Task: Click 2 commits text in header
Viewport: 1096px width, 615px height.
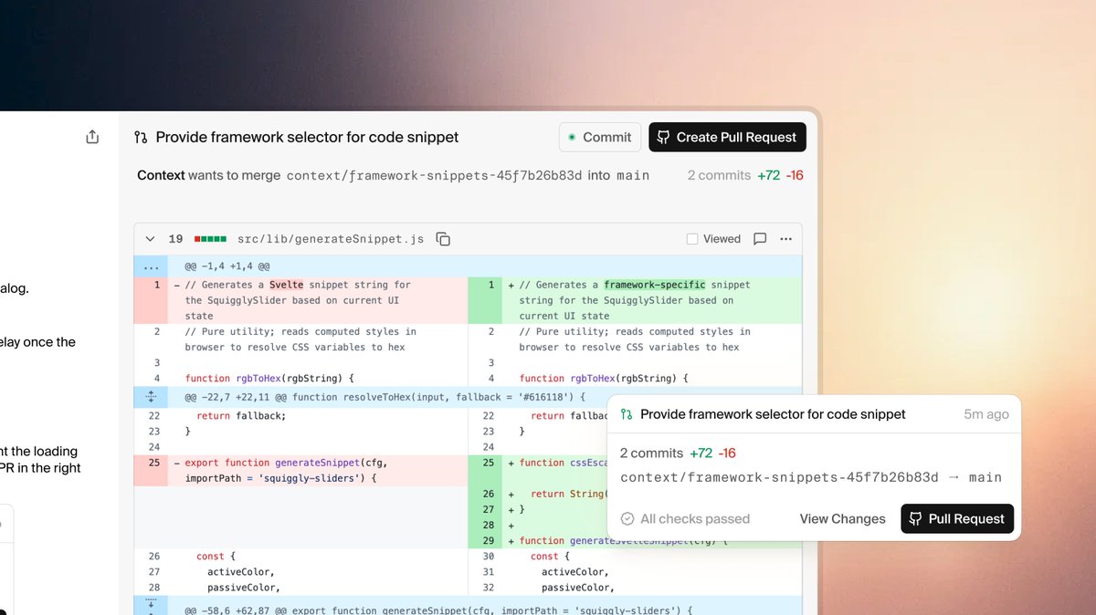Action: coord(719,175)
